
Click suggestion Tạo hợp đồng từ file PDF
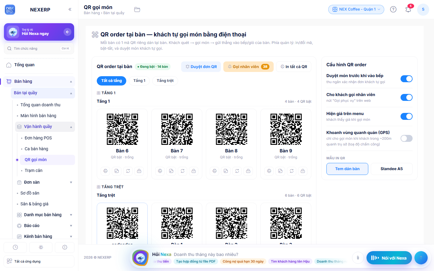click(x=196, y=261)
